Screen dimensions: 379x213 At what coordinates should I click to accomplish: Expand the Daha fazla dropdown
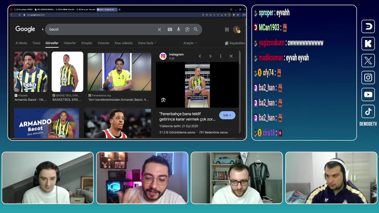[x=147, y=43]
